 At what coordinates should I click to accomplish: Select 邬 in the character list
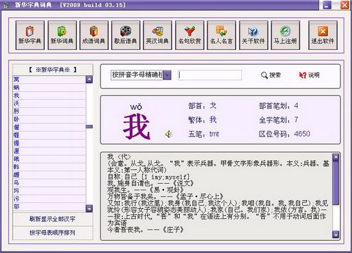49,206
